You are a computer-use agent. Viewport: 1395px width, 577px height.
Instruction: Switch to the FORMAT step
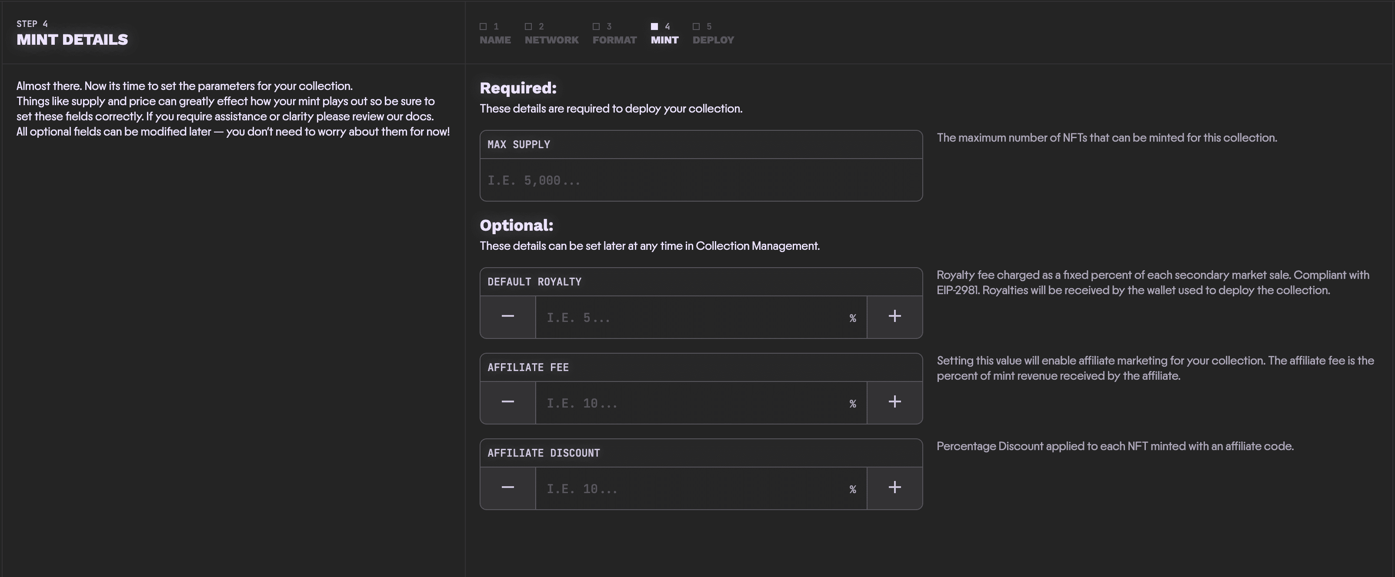click(x=614, y=40)
